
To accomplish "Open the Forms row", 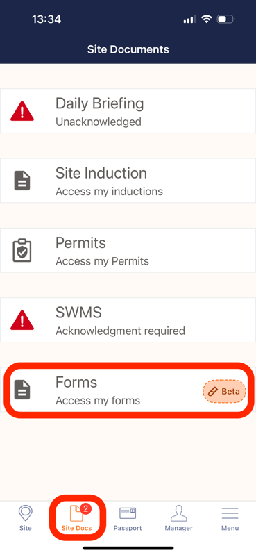I will (128, 390).
